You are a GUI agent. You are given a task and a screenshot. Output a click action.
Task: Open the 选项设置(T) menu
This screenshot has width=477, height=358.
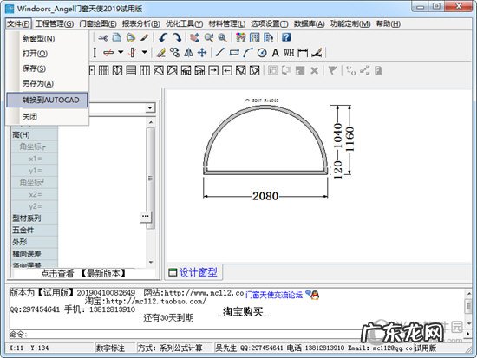[x=270, y=23]
